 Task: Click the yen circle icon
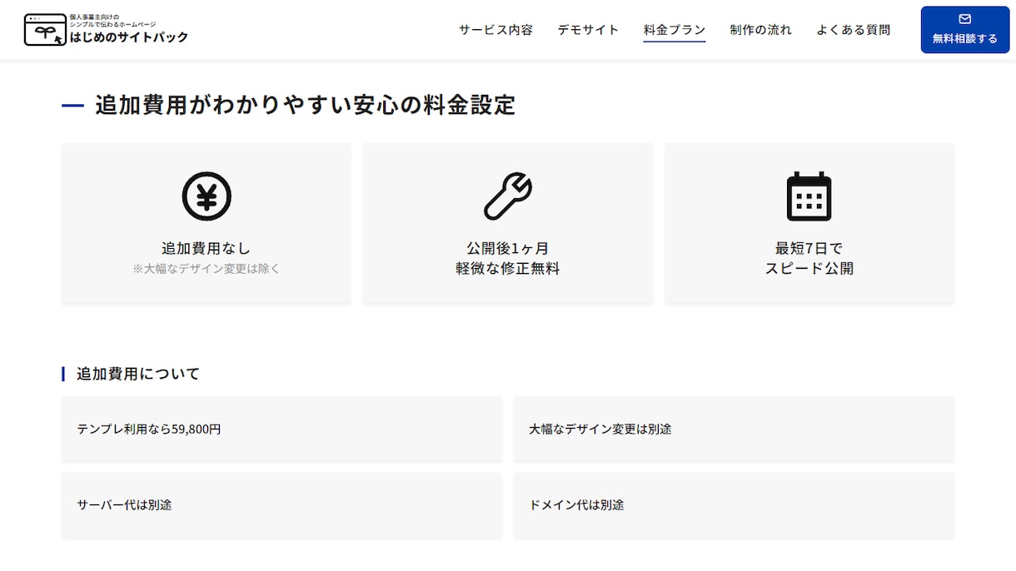coord(207,196)
